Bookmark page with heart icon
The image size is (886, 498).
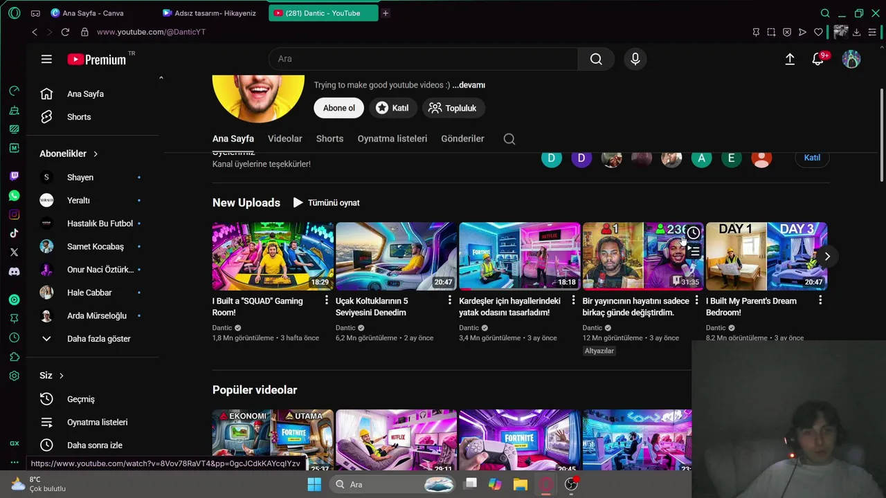click(818, 32)
